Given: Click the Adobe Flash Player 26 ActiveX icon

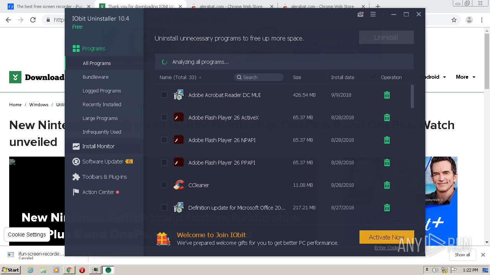Looking at the screenshot, I should [x=179, y=118].
